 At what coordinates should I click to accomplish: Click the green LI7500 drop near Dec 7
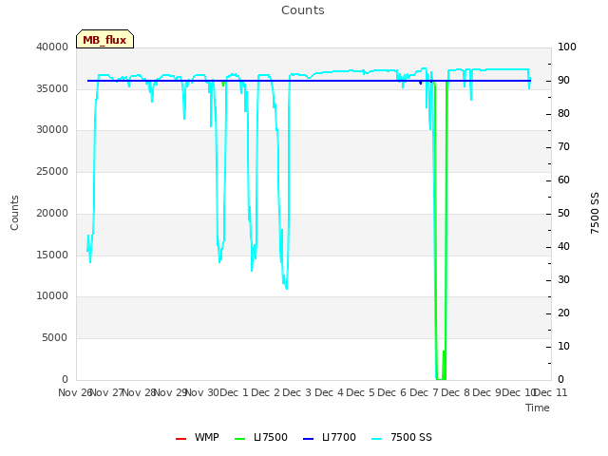click(x=440, y=233)
